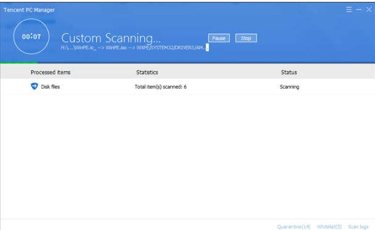The image size is (375, 230).
Task: Click the Scanning status text
Action: tap(289, 87)
